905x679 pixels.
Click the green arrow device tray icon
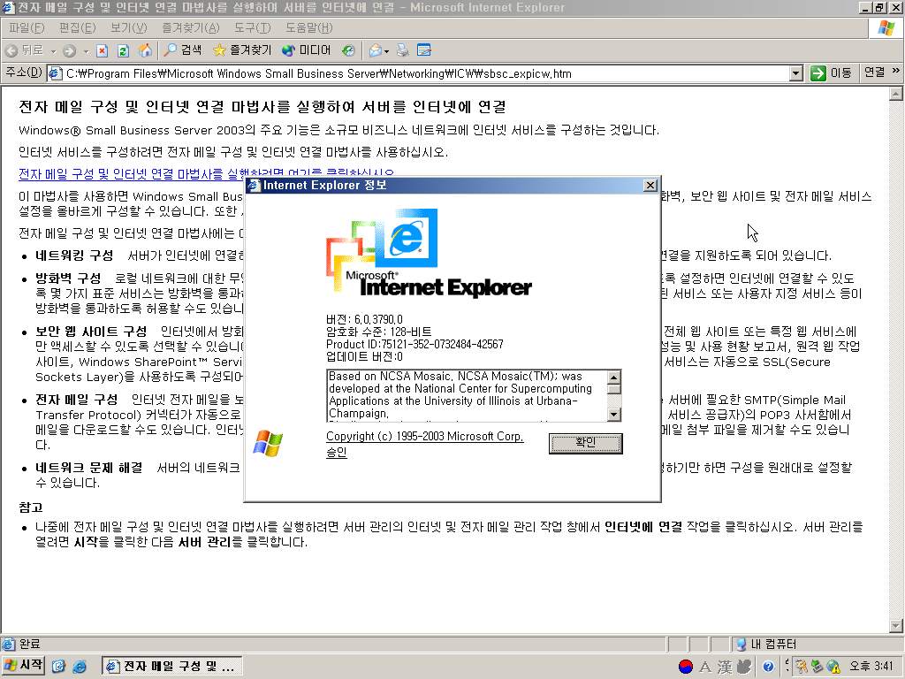(x=817, y=667)
